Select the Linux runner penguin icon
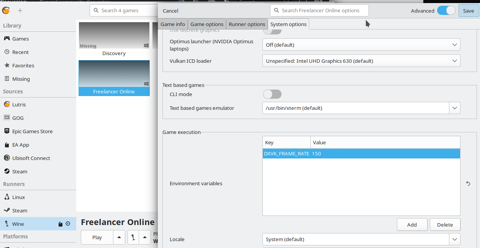 7,197
